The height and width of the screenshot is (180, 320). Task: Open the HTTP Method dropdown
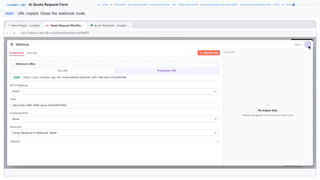coord(114,91)
